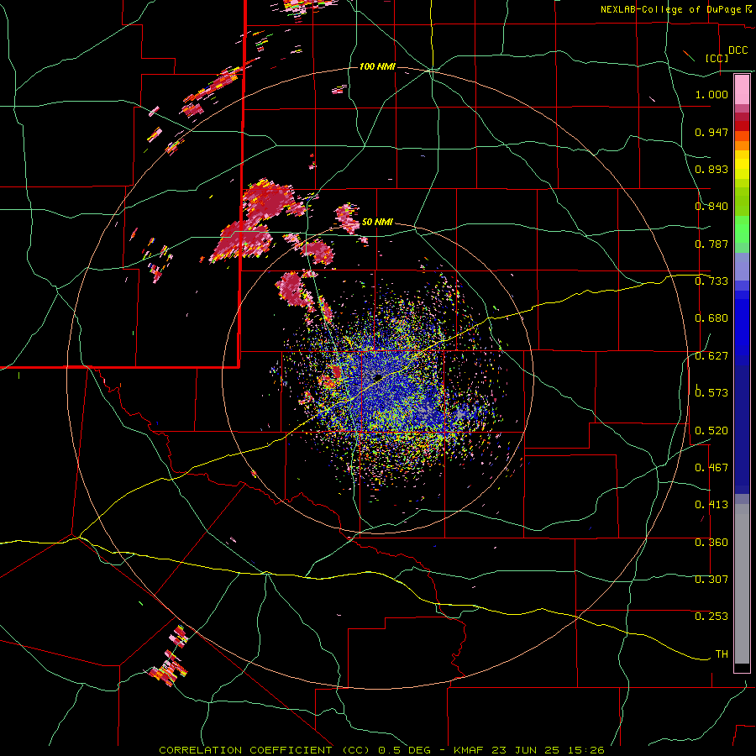Click the 23 JUN 25 date in the footer
This screenshot has width=756, height=756.
pyautogui.click(x=526, y=750)
